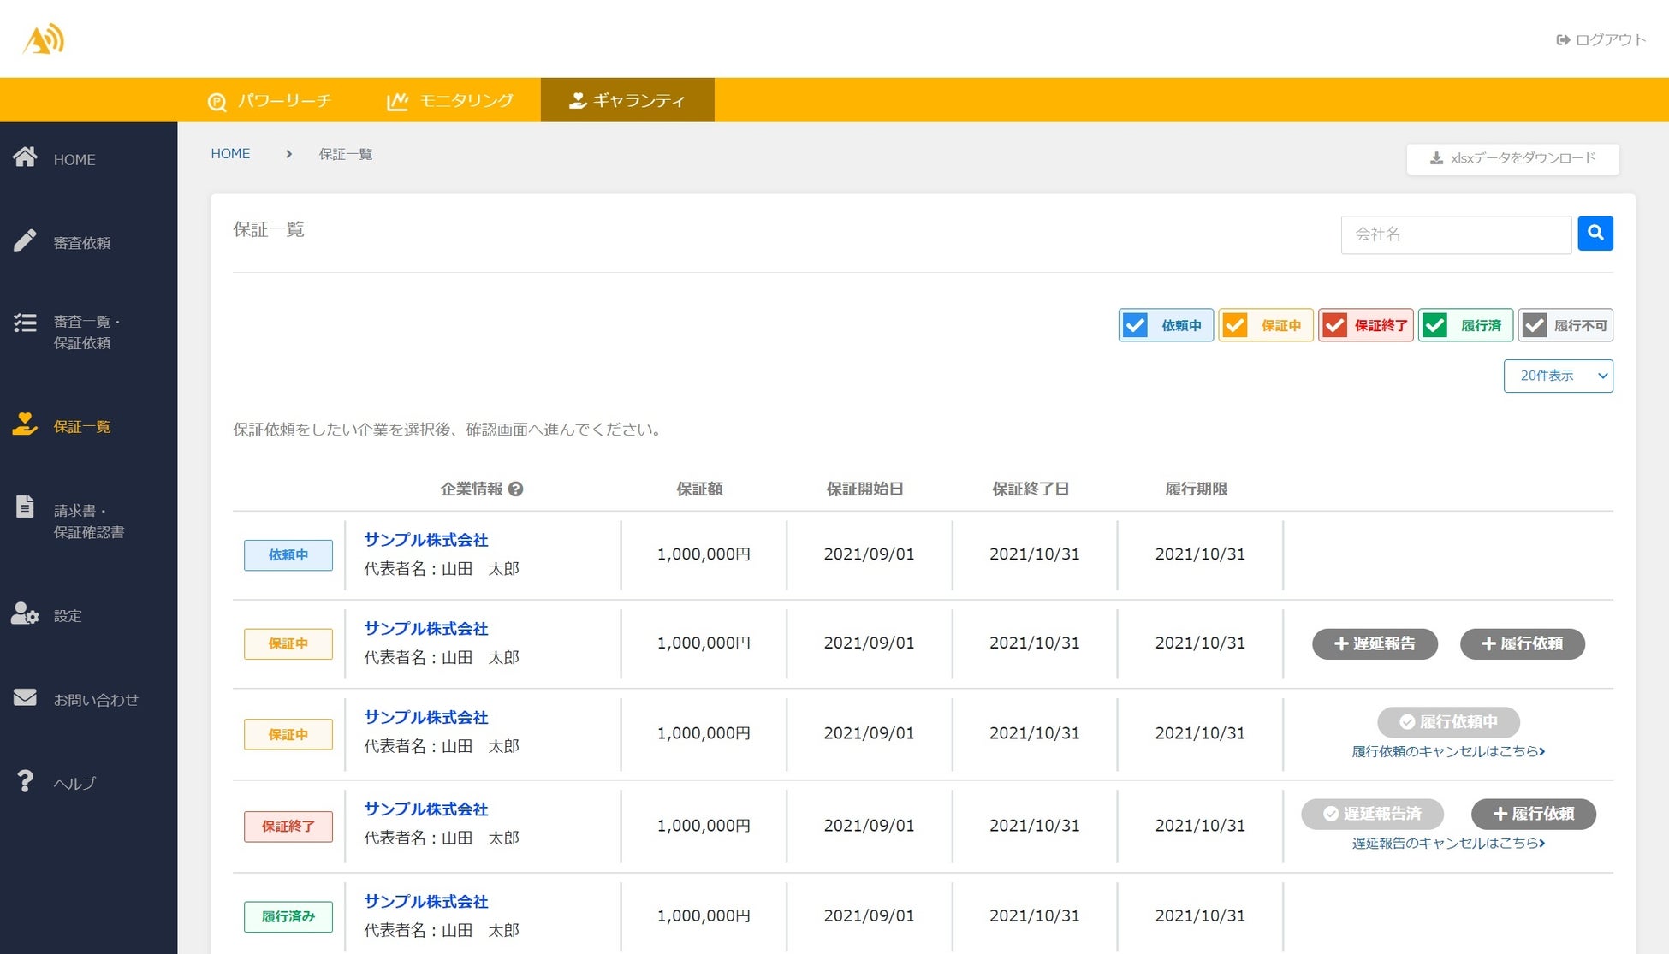This screenshot has height=954, width=1669.
Task: Click the envelope お問い合わせ icon
Action: [25, 697]
